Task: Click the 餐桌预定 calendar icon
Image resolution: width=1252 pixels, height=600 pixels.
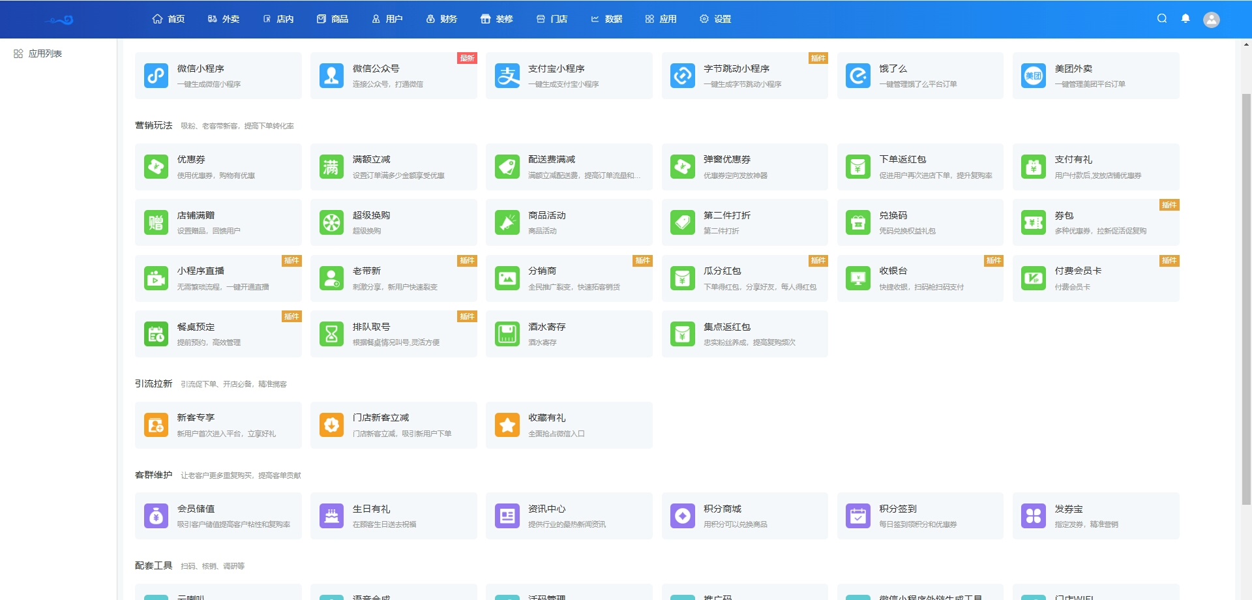Action: coord(156,334)
